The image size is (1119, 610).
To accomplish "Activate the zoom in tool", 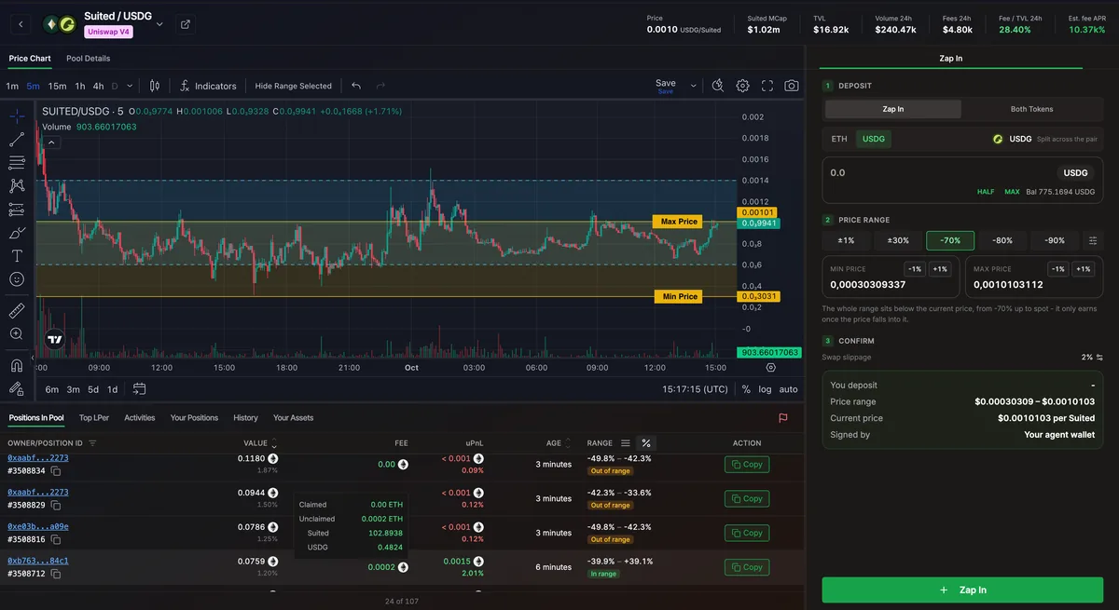I will (x=17, y=333).
